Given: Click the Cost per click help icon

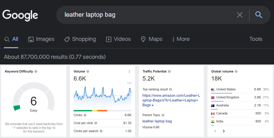Looking at the screenshot, I should point(96,123).
